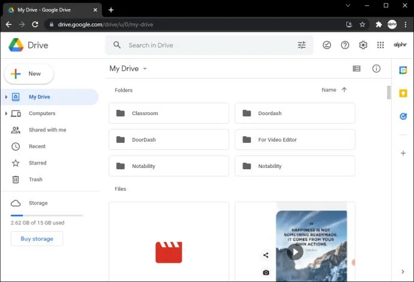Close the My Drive browser tab
414x282 pixels.
pyautogui.click(x=95, y=10)
